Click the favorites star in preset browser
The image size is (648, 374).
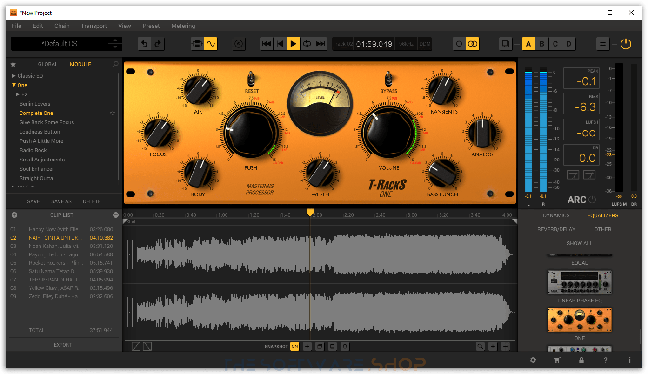[x=13, y=64]
